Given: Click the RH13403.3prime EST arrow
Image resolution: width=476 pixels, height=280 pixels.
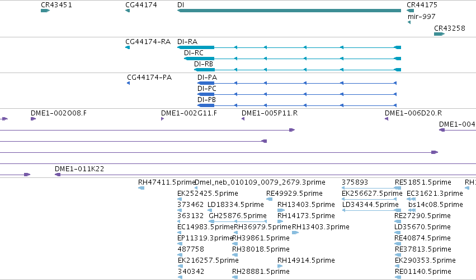Looking at the screenshot, I should (x=295, y=233).
